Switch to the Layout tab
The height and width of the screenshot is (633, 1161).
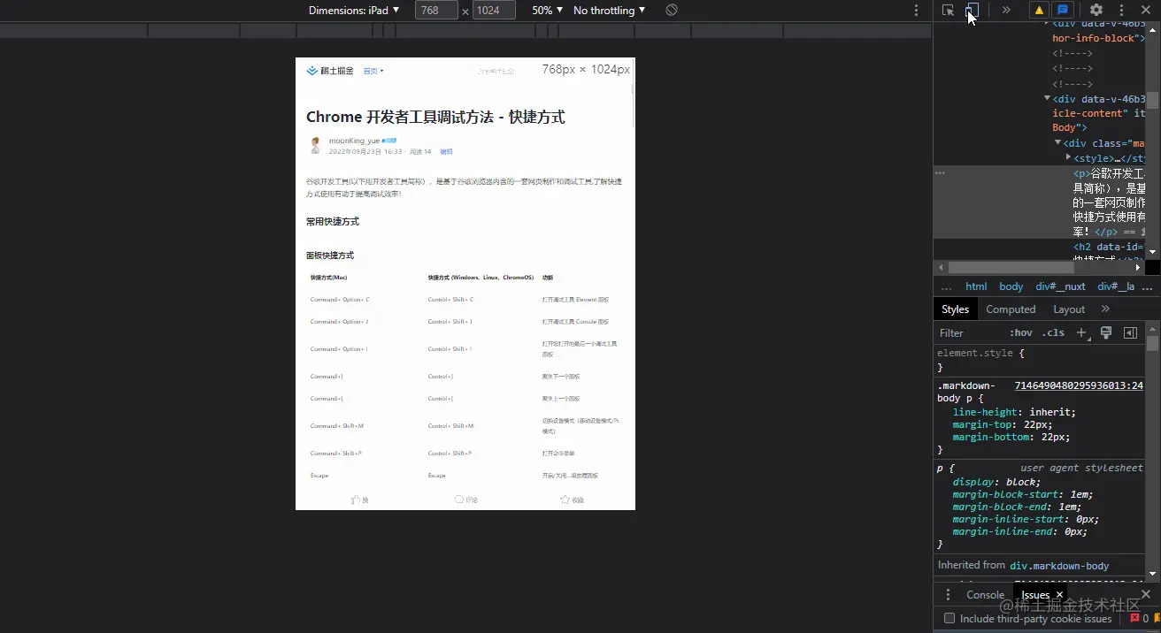point(1069,309)
